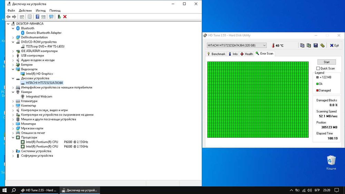Click the Back arrow in Device Manager toolbar

(x=8, y=17)
